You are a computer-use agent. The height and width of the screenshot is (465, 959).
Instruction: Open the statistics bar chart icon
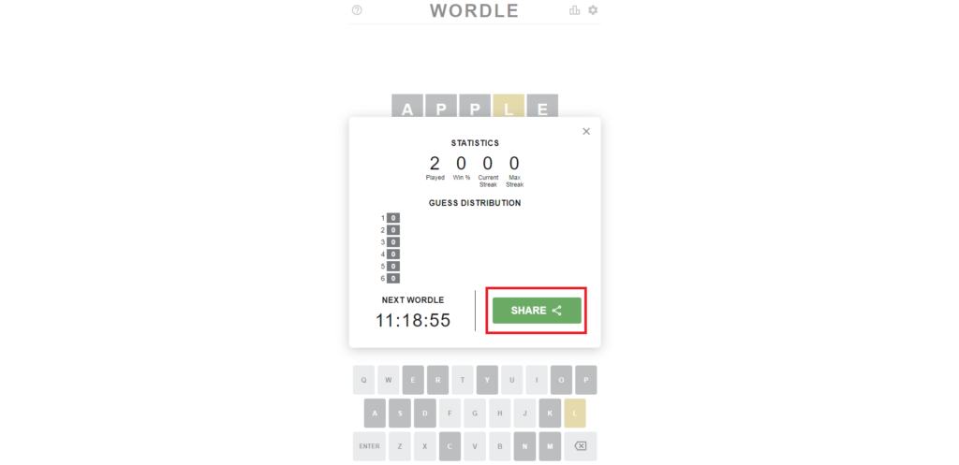point(575,10)
